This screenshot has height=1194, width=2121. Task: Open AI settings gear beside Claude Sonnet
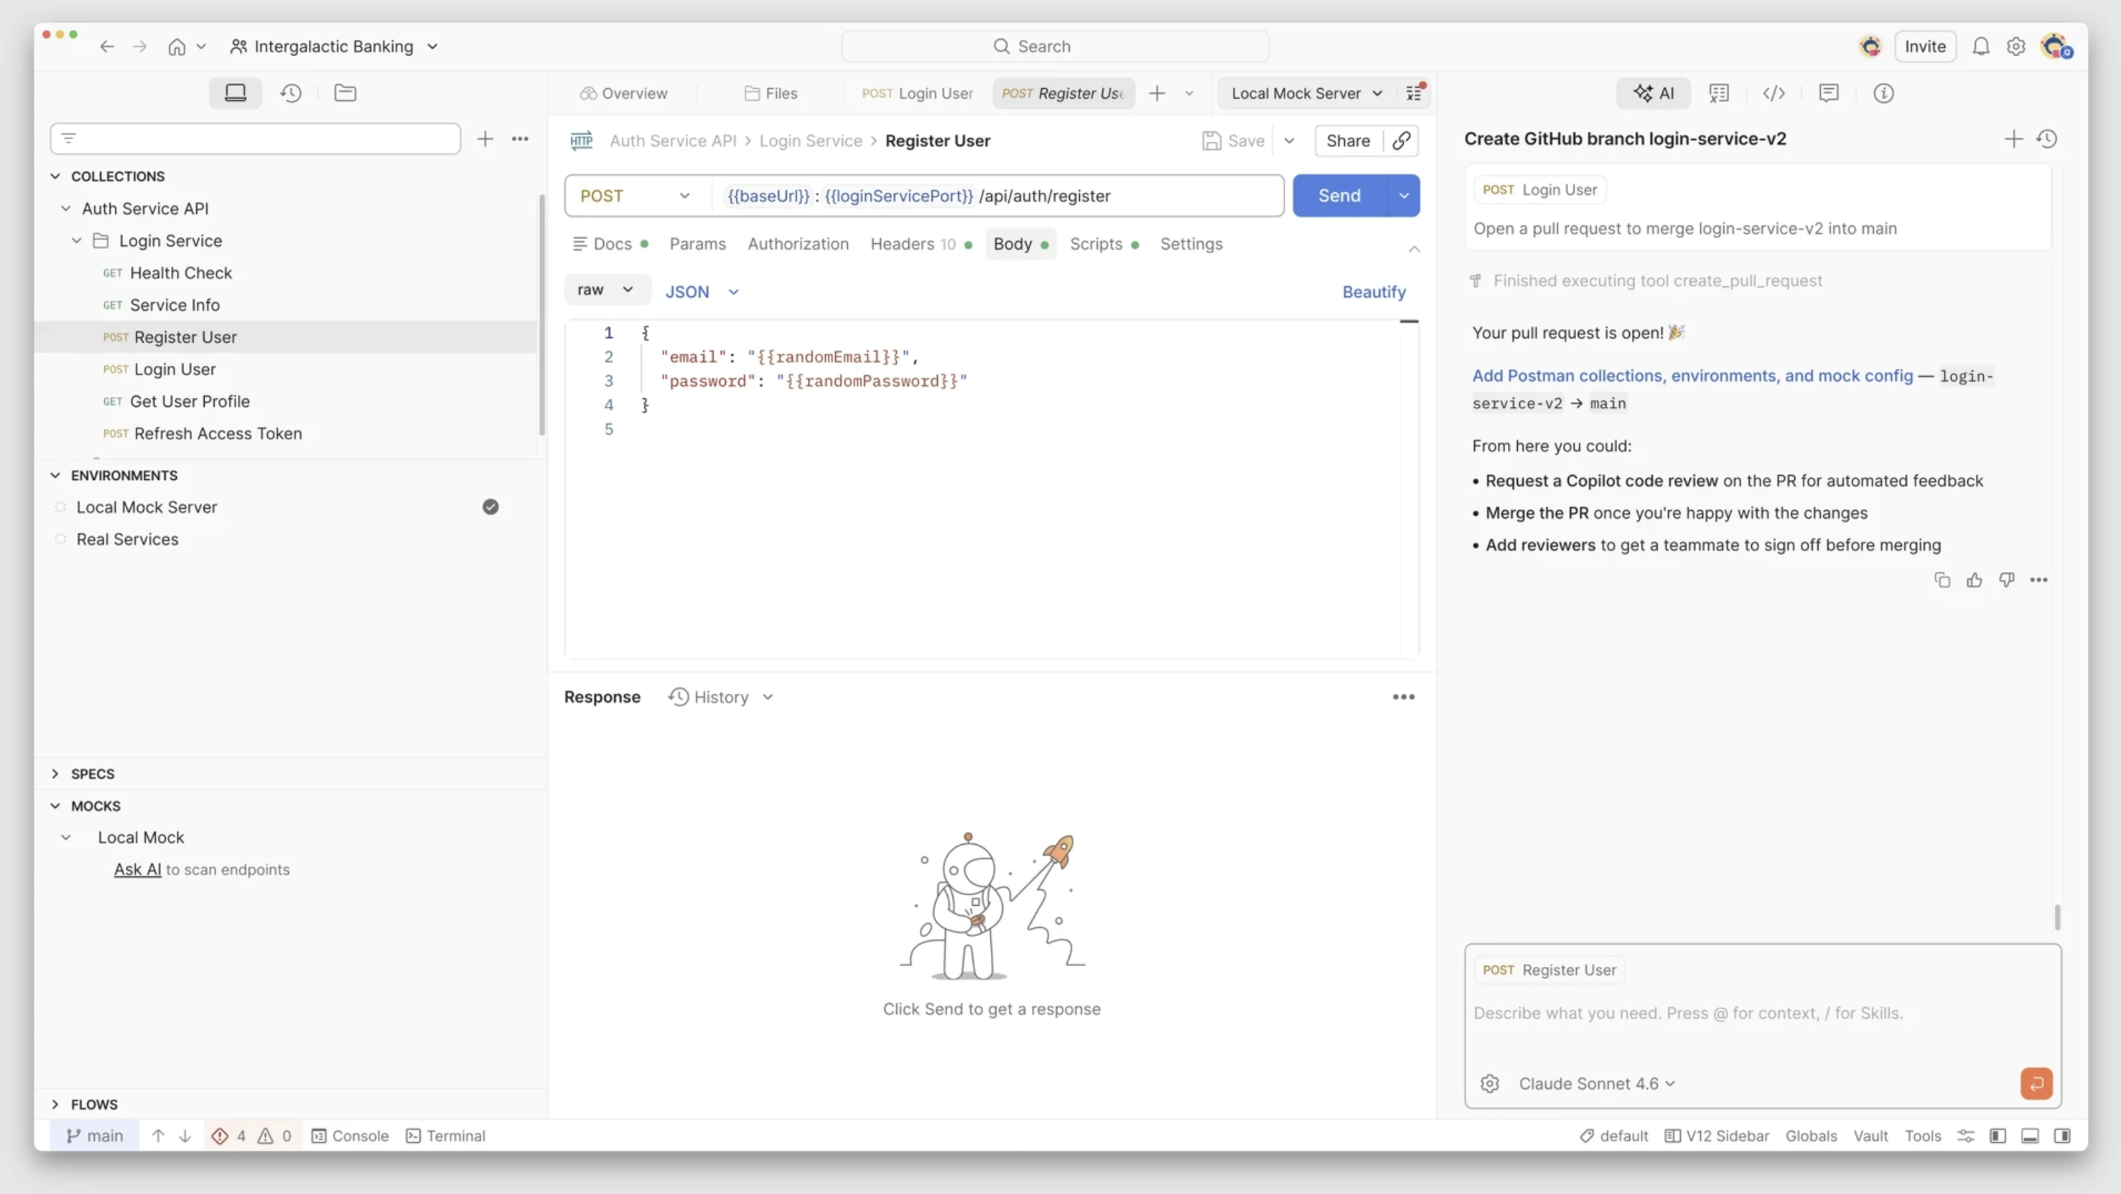click(1489, 1084)
